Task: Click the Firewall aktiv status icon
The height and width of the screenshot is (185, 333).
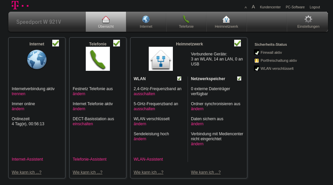Action: pyautogui.click(x=257, y=52)
